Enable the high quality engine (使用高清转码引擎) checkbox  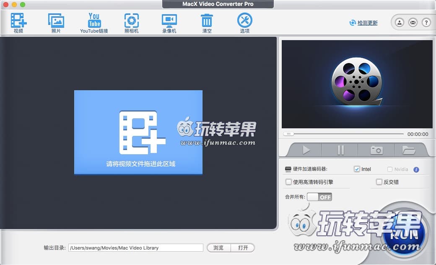288,182
